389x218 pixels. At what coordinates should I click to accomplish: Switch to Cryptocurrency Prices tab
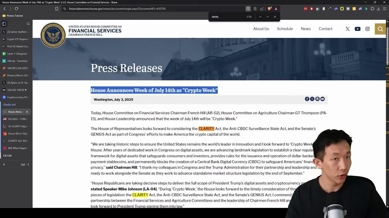click(16, 97)
